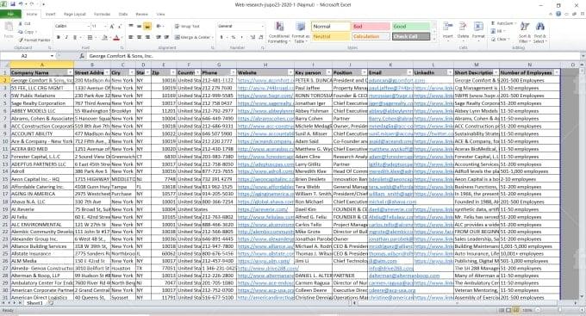Switch to Formulas ribbon tab

(x=102, y=14)
